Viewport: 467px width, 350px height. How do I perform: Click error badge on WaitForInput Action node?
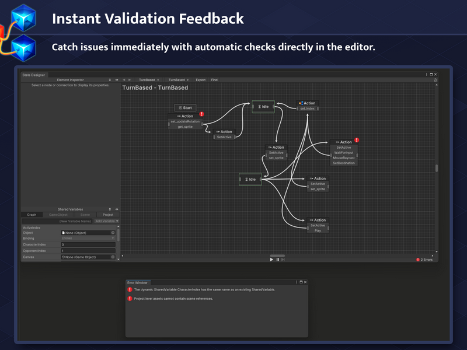357,140
